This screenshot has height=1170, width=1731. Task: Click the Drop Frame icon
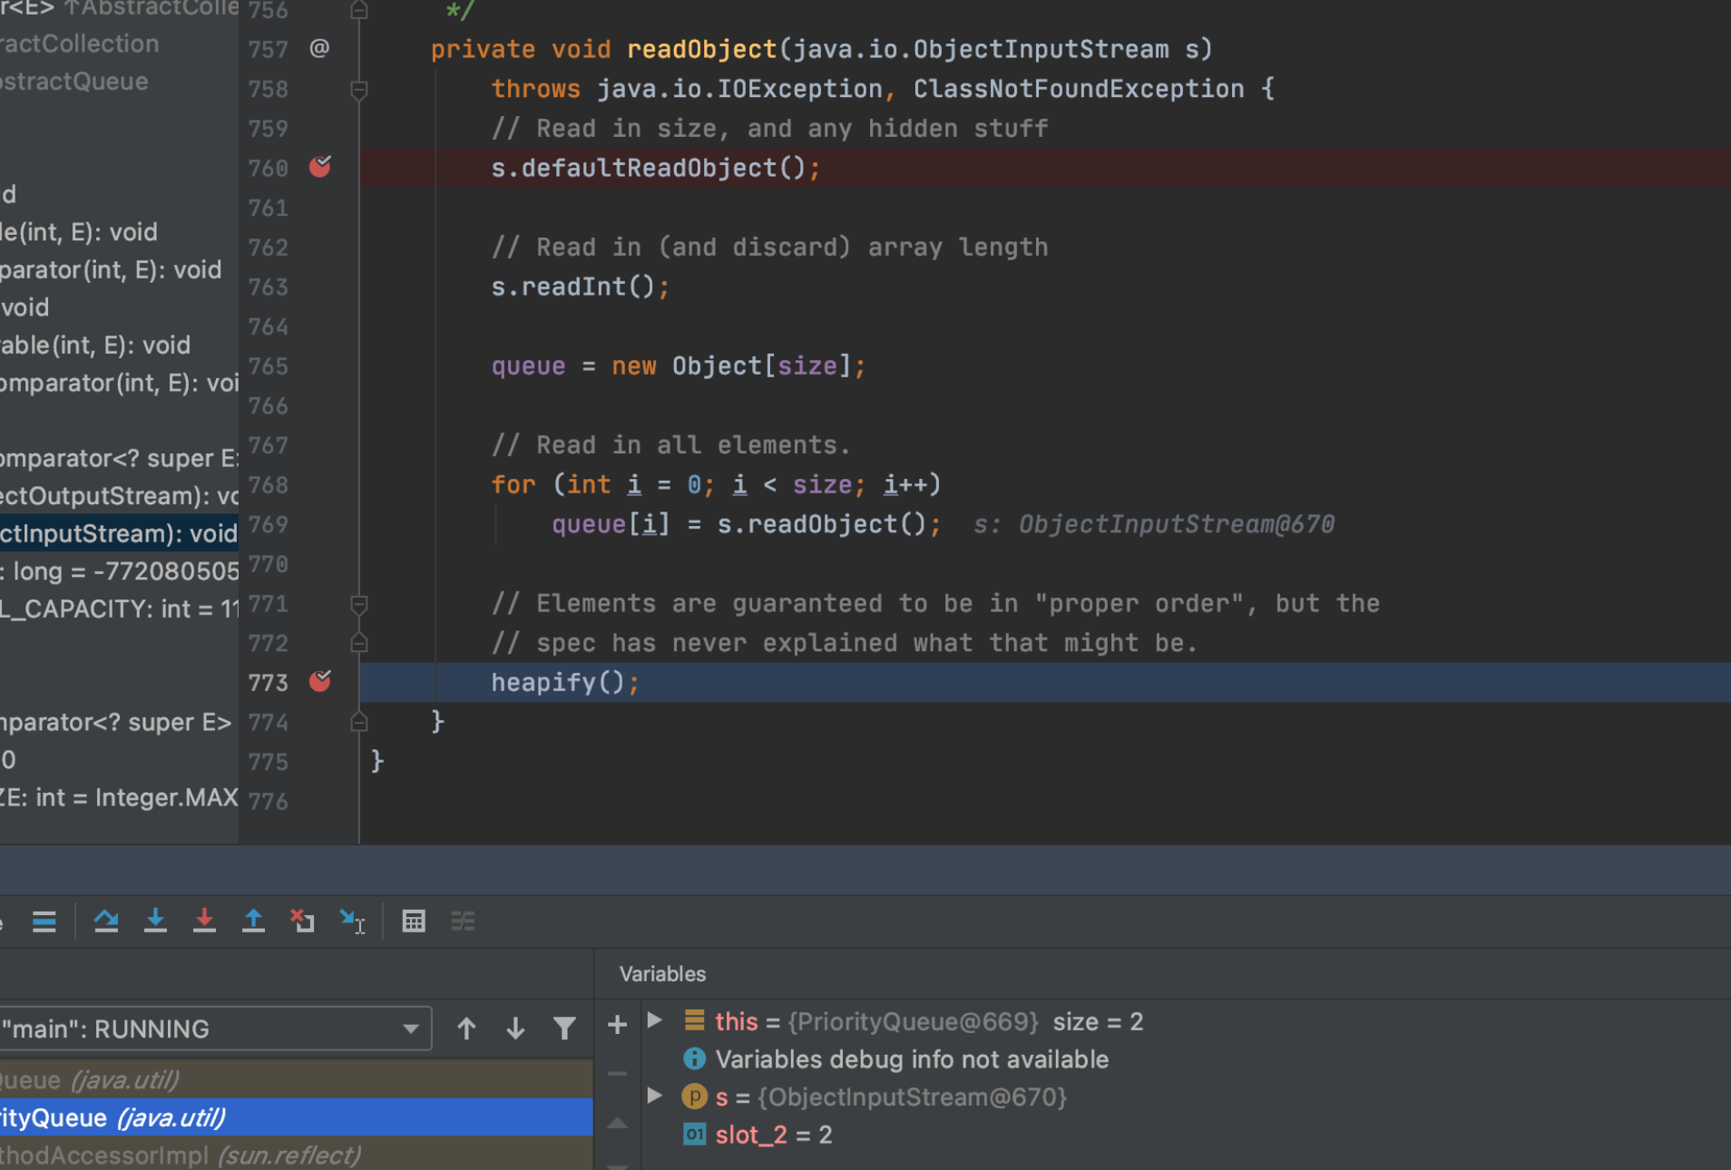302,921
